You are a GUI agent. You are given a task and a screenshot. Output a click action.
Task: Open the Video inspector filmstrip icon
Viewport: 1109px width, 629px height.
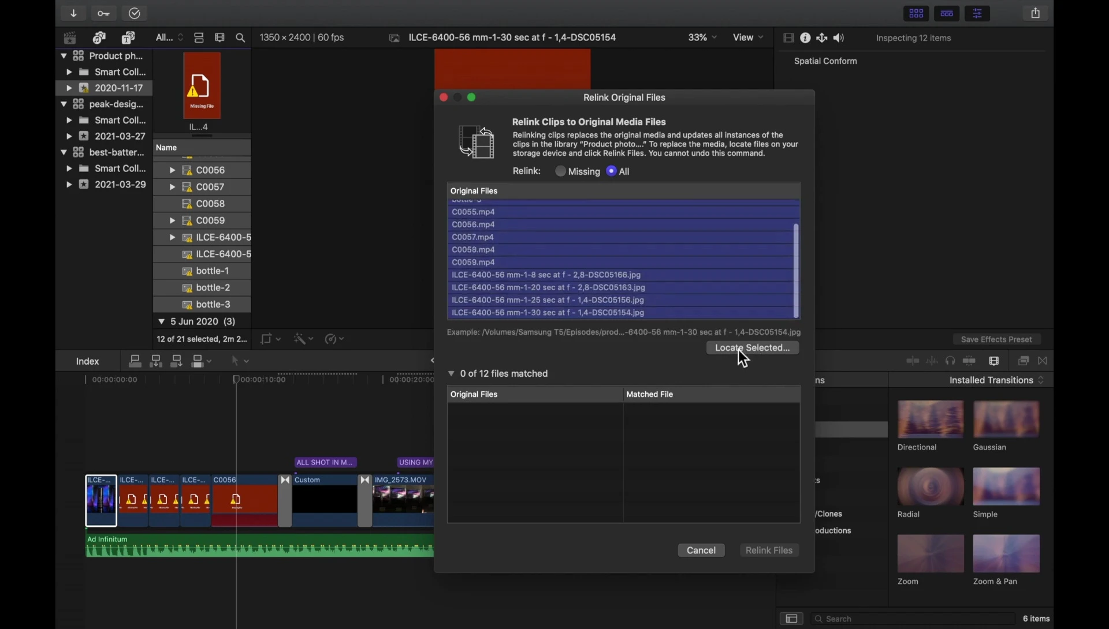(x=789, y=38)
